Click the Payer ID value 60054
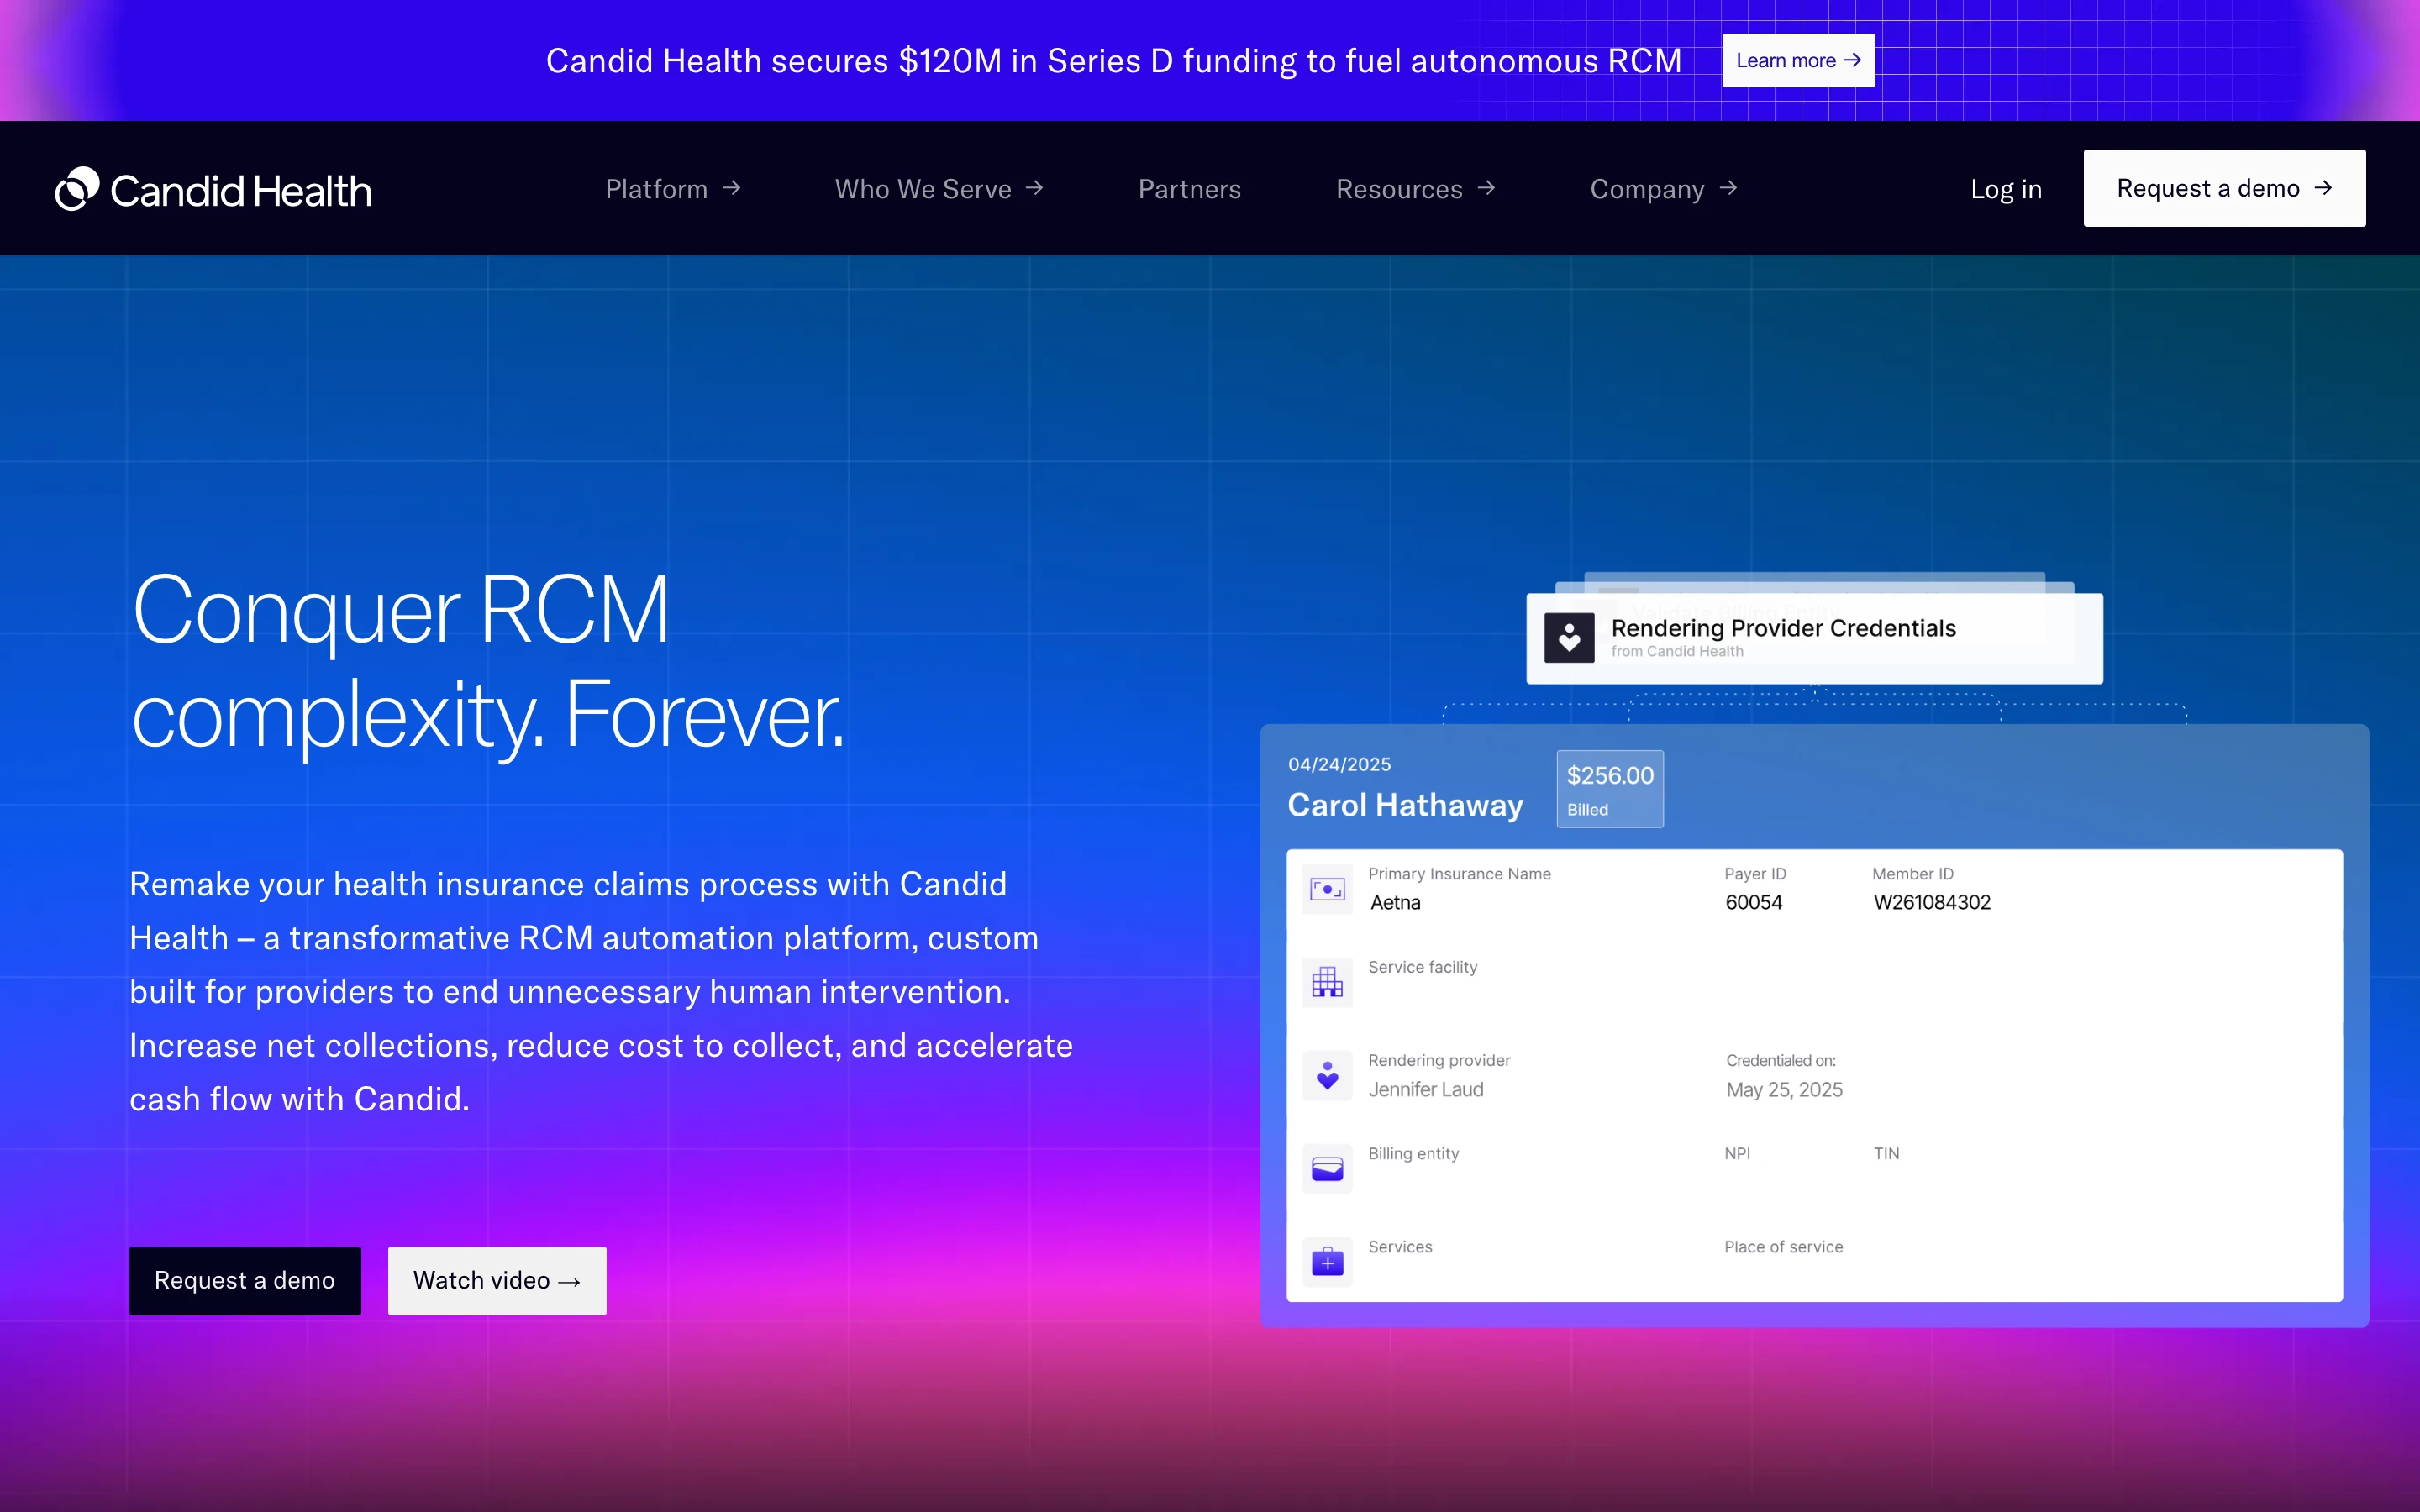Image resolution: width=2420 pixels, height=1512 pixels. point(1753,902)
